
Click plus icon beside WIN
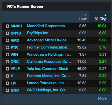pyautogui.click(x=7, y=54)
